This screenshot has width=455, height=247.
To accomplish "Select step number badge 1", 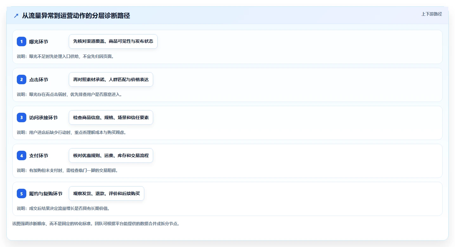I will click(22, 41).
